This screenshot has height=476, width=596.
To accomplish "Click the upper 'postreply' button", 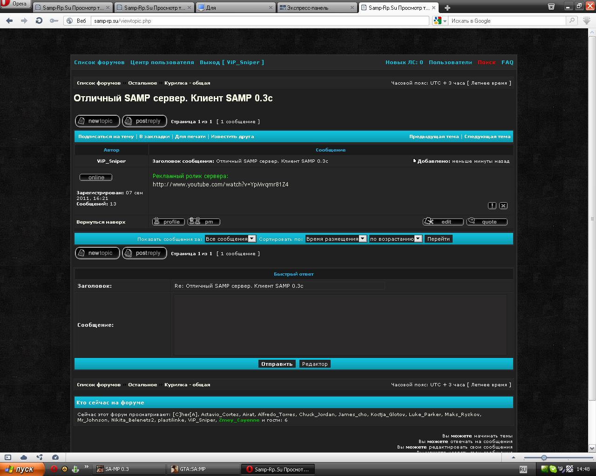I will 144,121.
